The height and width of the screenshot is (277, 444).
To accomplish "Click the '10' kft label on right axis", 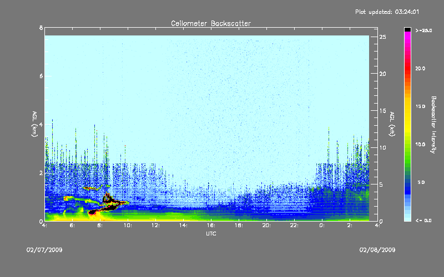I will pyautogui.click(x=383, y=147).
